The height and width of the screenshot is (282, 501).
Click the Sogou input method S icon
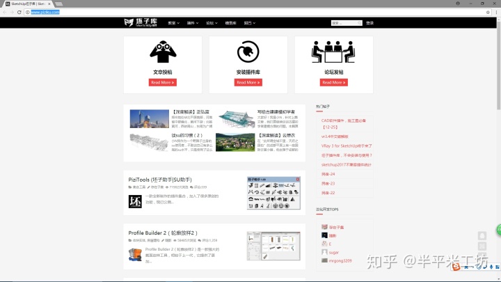(456, 267)
